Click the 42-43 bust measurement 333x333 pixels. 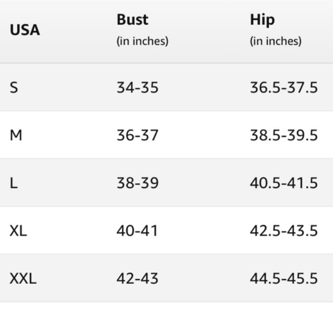(137, 278)
